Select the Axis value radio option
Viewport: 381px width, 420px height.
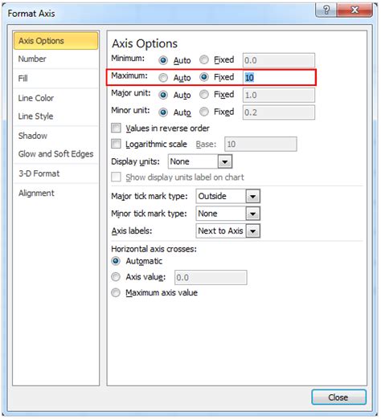(116, 277)
